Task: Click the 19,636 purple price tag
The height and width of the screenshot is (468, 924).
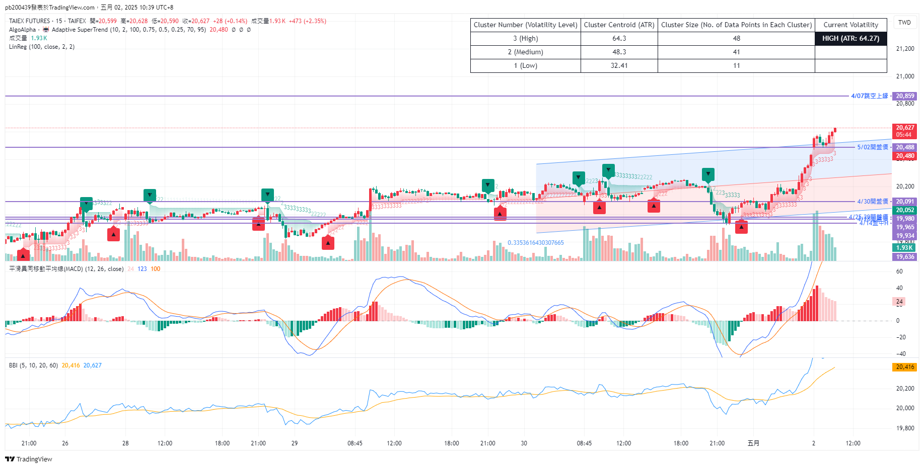Action: tap(905, 257)
